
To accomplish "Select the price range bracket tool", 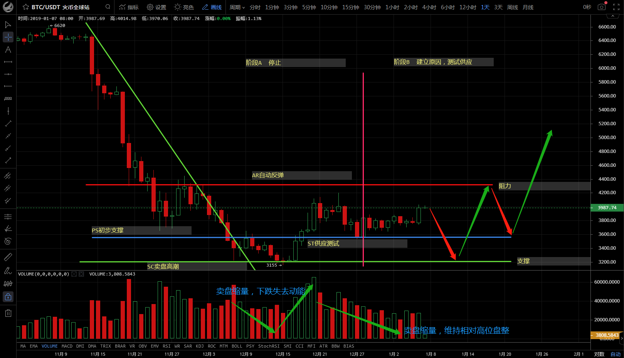I will (x=8, y=99).
